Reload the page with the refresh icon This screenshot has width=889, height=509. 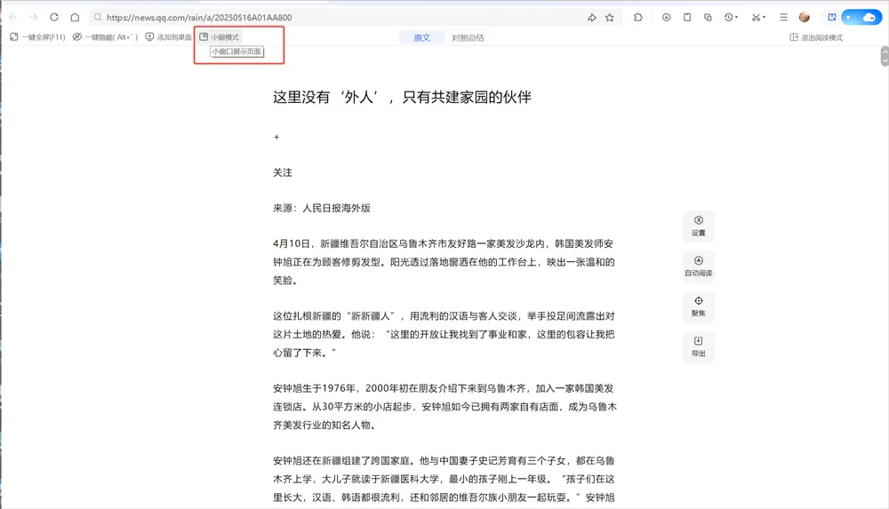pos(54,17)
